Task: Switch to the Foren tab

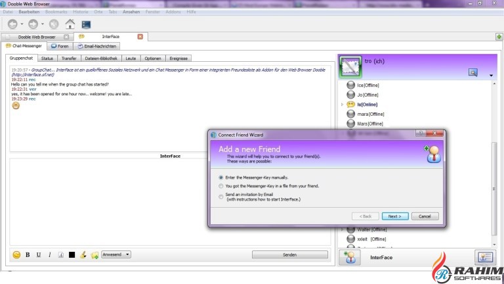Action: point(60,47)
